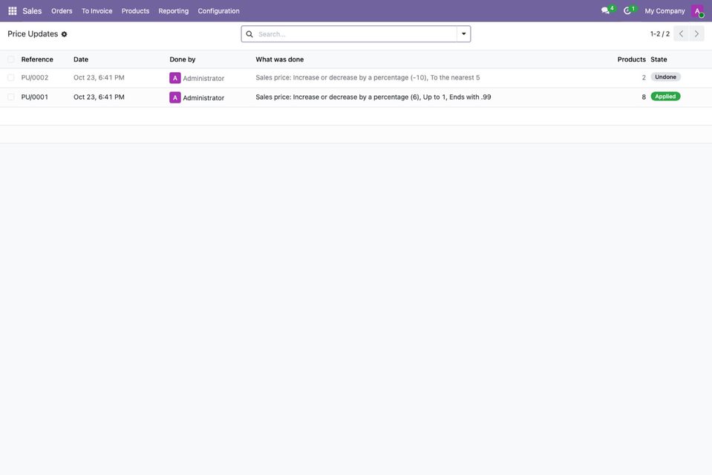712x475 pixels.
Task: Open the Products menu
Action: pyautogui.click(x=135, y=11)
